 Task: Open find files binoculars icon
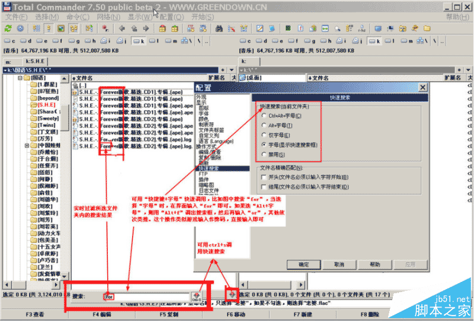pos(219,28)
